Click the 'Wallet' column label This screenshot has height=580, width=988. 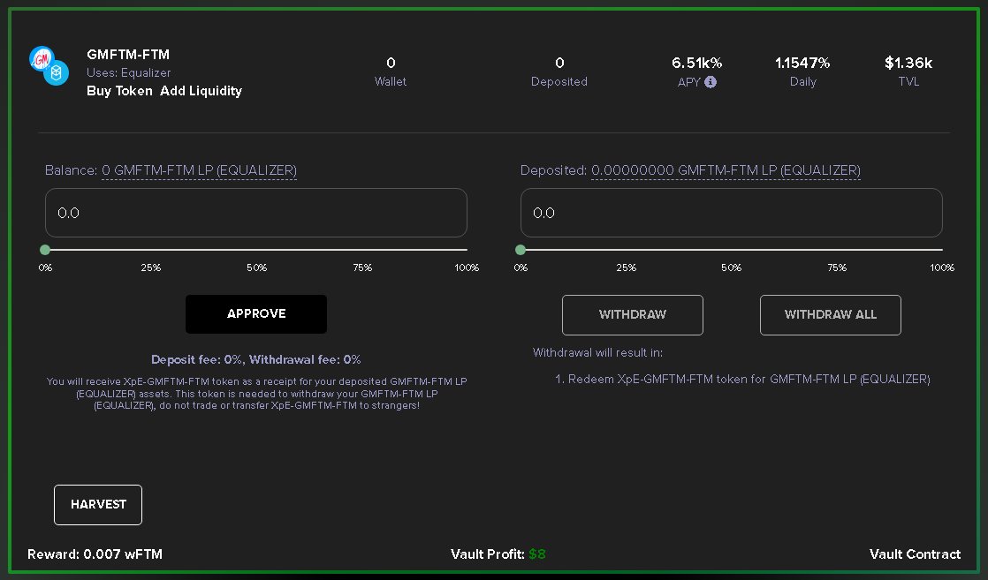391,82
